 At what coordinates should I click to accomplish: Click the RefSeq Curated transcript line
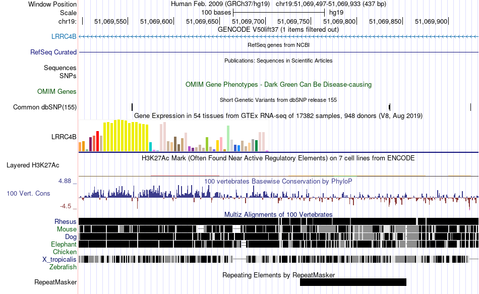(278, 52)
